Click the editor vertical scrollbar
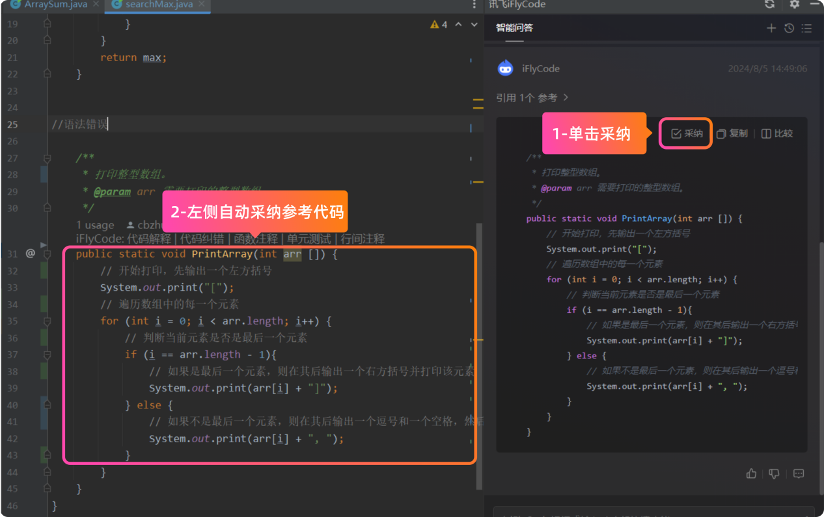 click(x=480, y=356)
